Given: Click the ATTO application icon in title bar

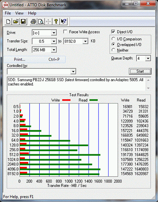Looking at the screenshot, I should point(5,5).
